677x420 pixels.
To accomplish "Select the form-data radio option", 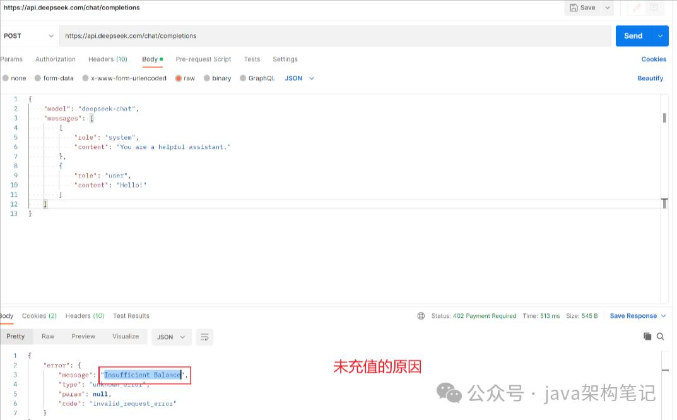I will coord(38,78).
